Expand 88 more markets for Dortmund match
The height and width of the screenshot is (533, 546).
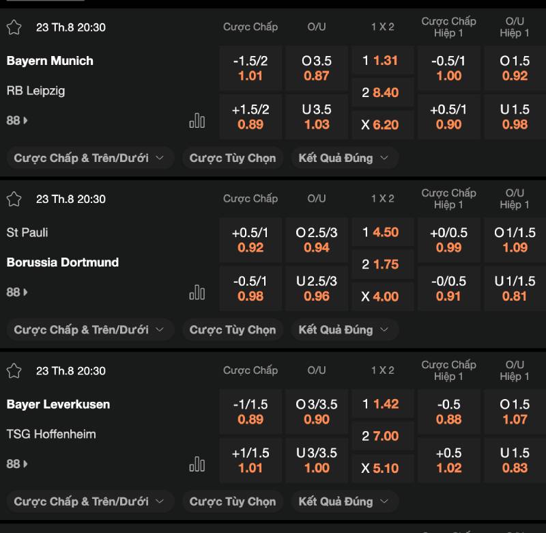point(17,292)
